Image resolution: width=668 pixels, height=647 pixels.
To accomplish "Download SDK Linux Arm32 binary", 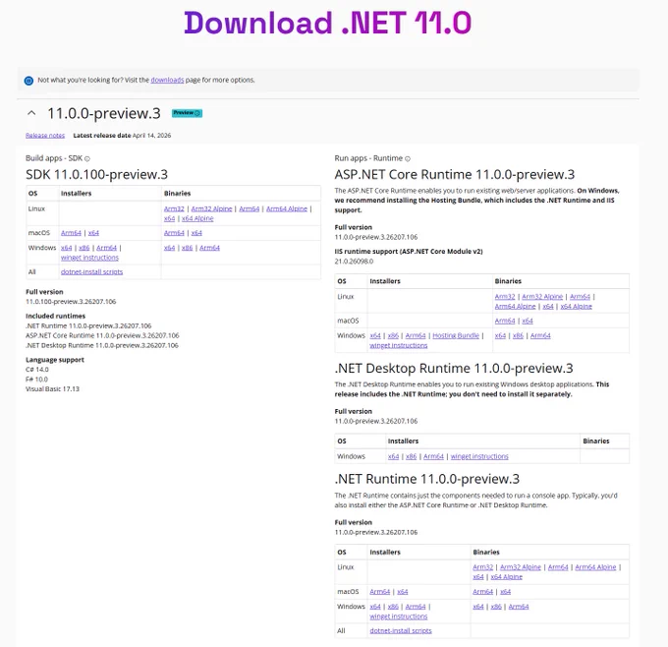I will coord(174,208).
